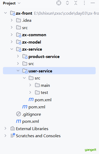
Task: Select the test folder
Action: (x=44, y=93)
